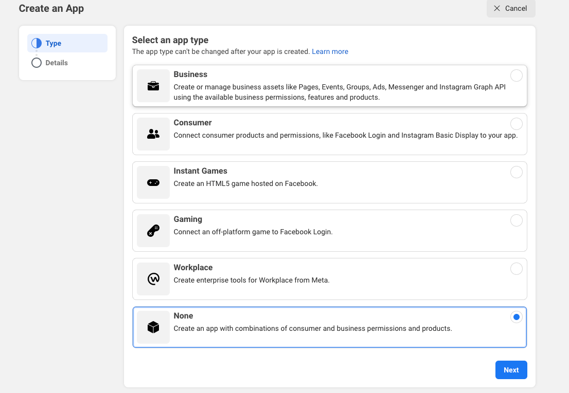Cancel the app creation
Screen dimensions: 569x393
click(x=510, y=8)
